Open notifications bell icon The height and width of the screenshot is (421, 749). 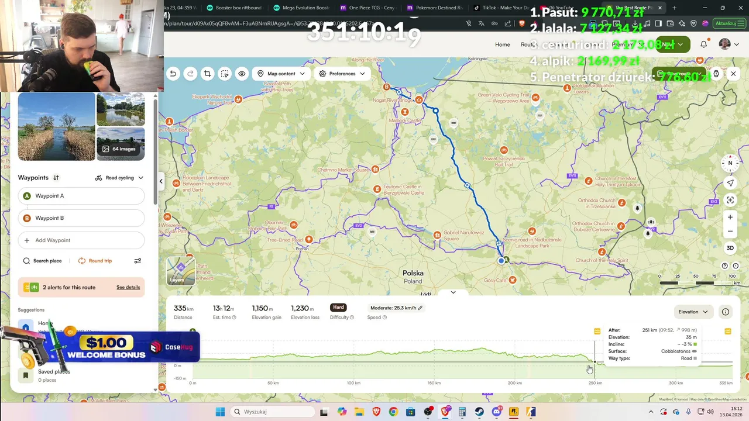click(704, 44)
